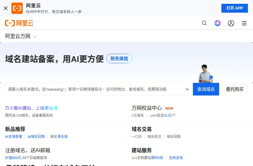Open the 在线咨询 link

176,157
